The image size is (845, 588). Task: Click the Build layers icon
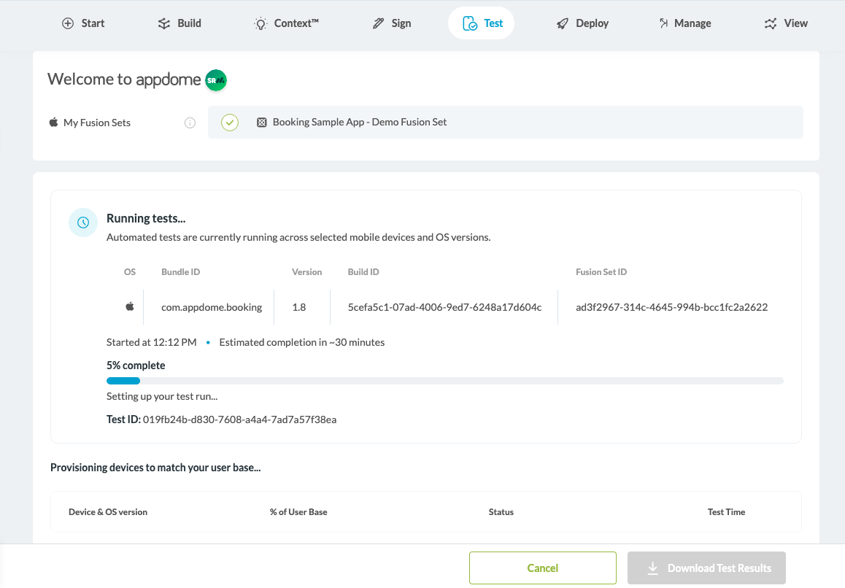point(164,23)
